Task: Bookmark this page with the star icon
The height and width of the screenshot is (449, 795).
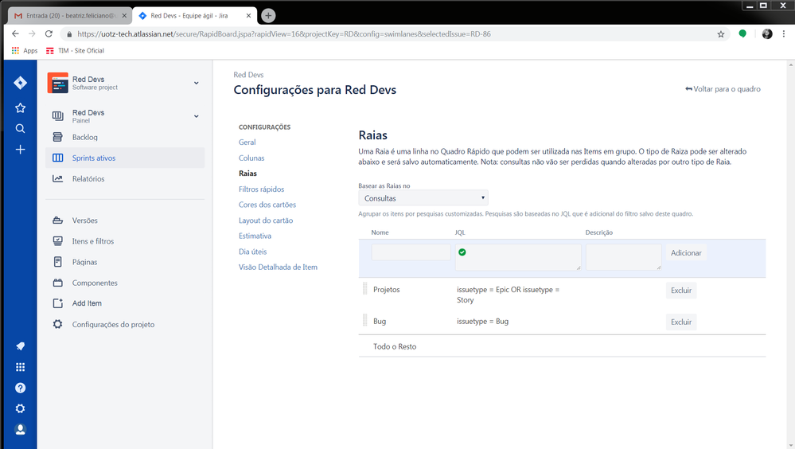Action: click(x=720, y=34)
